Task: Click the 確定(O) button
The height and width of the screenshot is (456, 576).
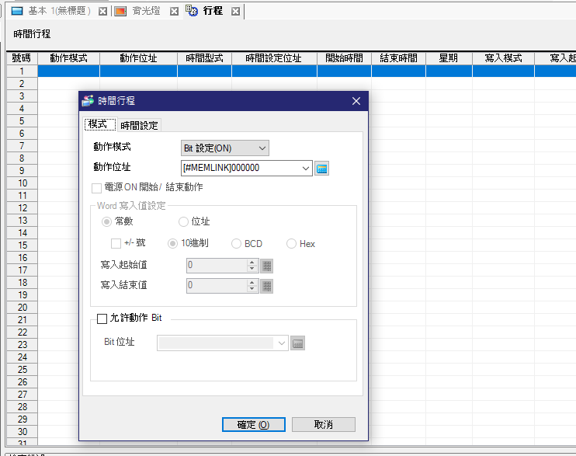Action: click(253, 425)
